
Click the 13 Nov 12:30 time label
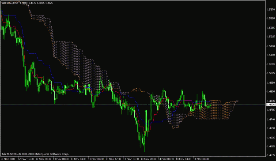pyautogui.click(x=113, y=159)
